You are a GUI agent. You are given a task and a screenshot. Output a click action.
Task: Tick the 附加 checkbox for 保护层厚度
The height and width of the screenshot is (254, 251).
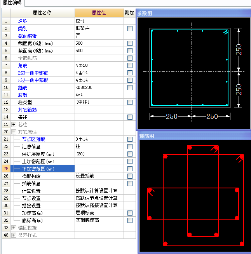pos(130,154)
